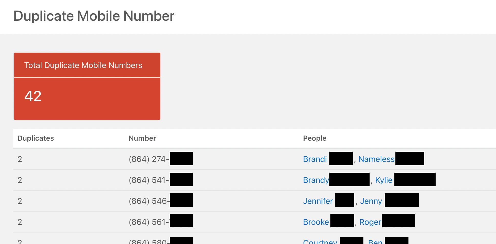Click the Kylie person link
The height and width of the screenshot is (244, 496).
384,180
